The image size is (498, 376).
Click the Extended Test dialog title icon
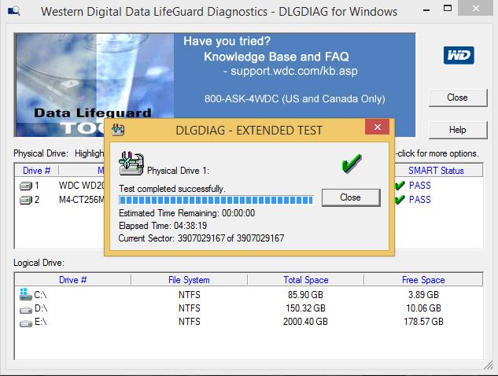[x=118, y=130]
